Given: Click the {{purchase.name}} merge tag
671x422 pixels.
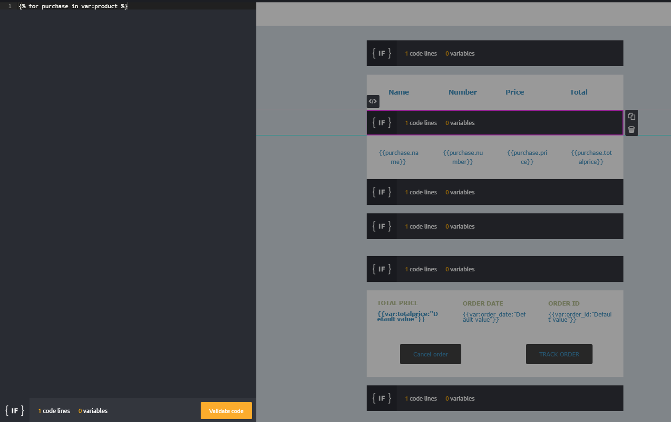Looking at the screenshot, I should [x=399, y=157].
